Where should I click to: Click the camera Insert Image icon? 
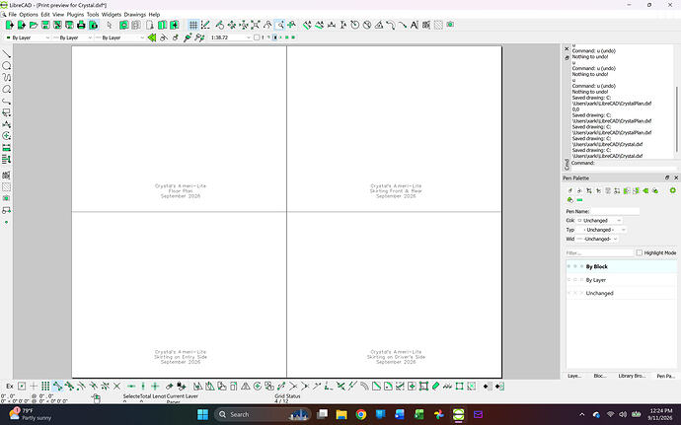tap(450, 25)
